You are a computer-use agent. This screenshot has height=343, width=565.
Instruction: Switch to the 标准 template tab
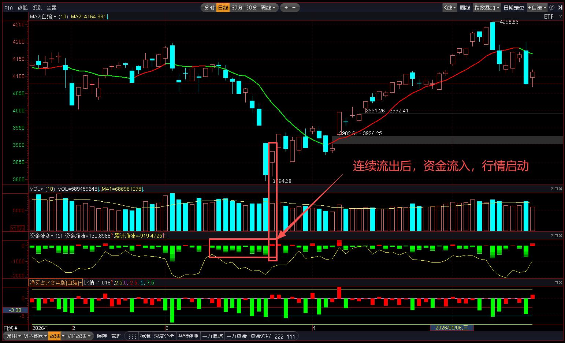click(145, 336)
